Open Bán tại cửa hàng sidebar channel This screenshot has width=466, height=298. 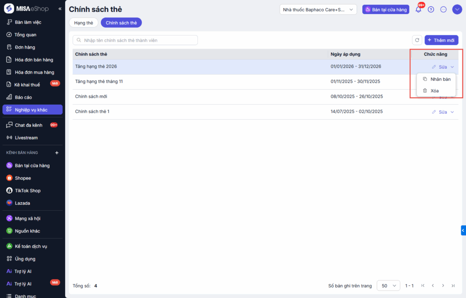[x=32, y=166]
